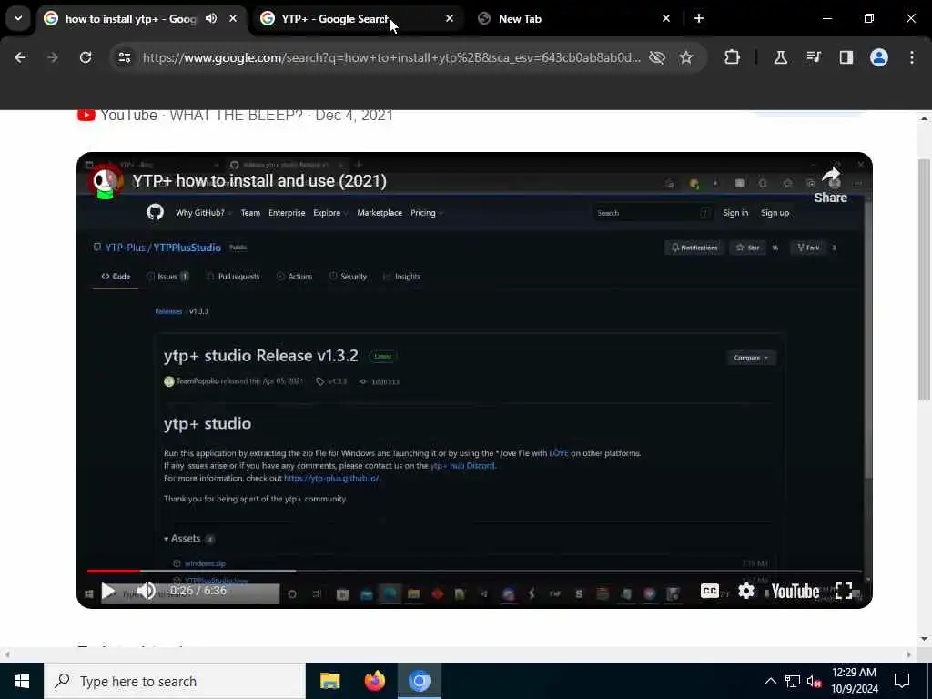Play the embedded YouTube video
The image size is (932, 699).
pyautogui.click(x=108, y=592)
